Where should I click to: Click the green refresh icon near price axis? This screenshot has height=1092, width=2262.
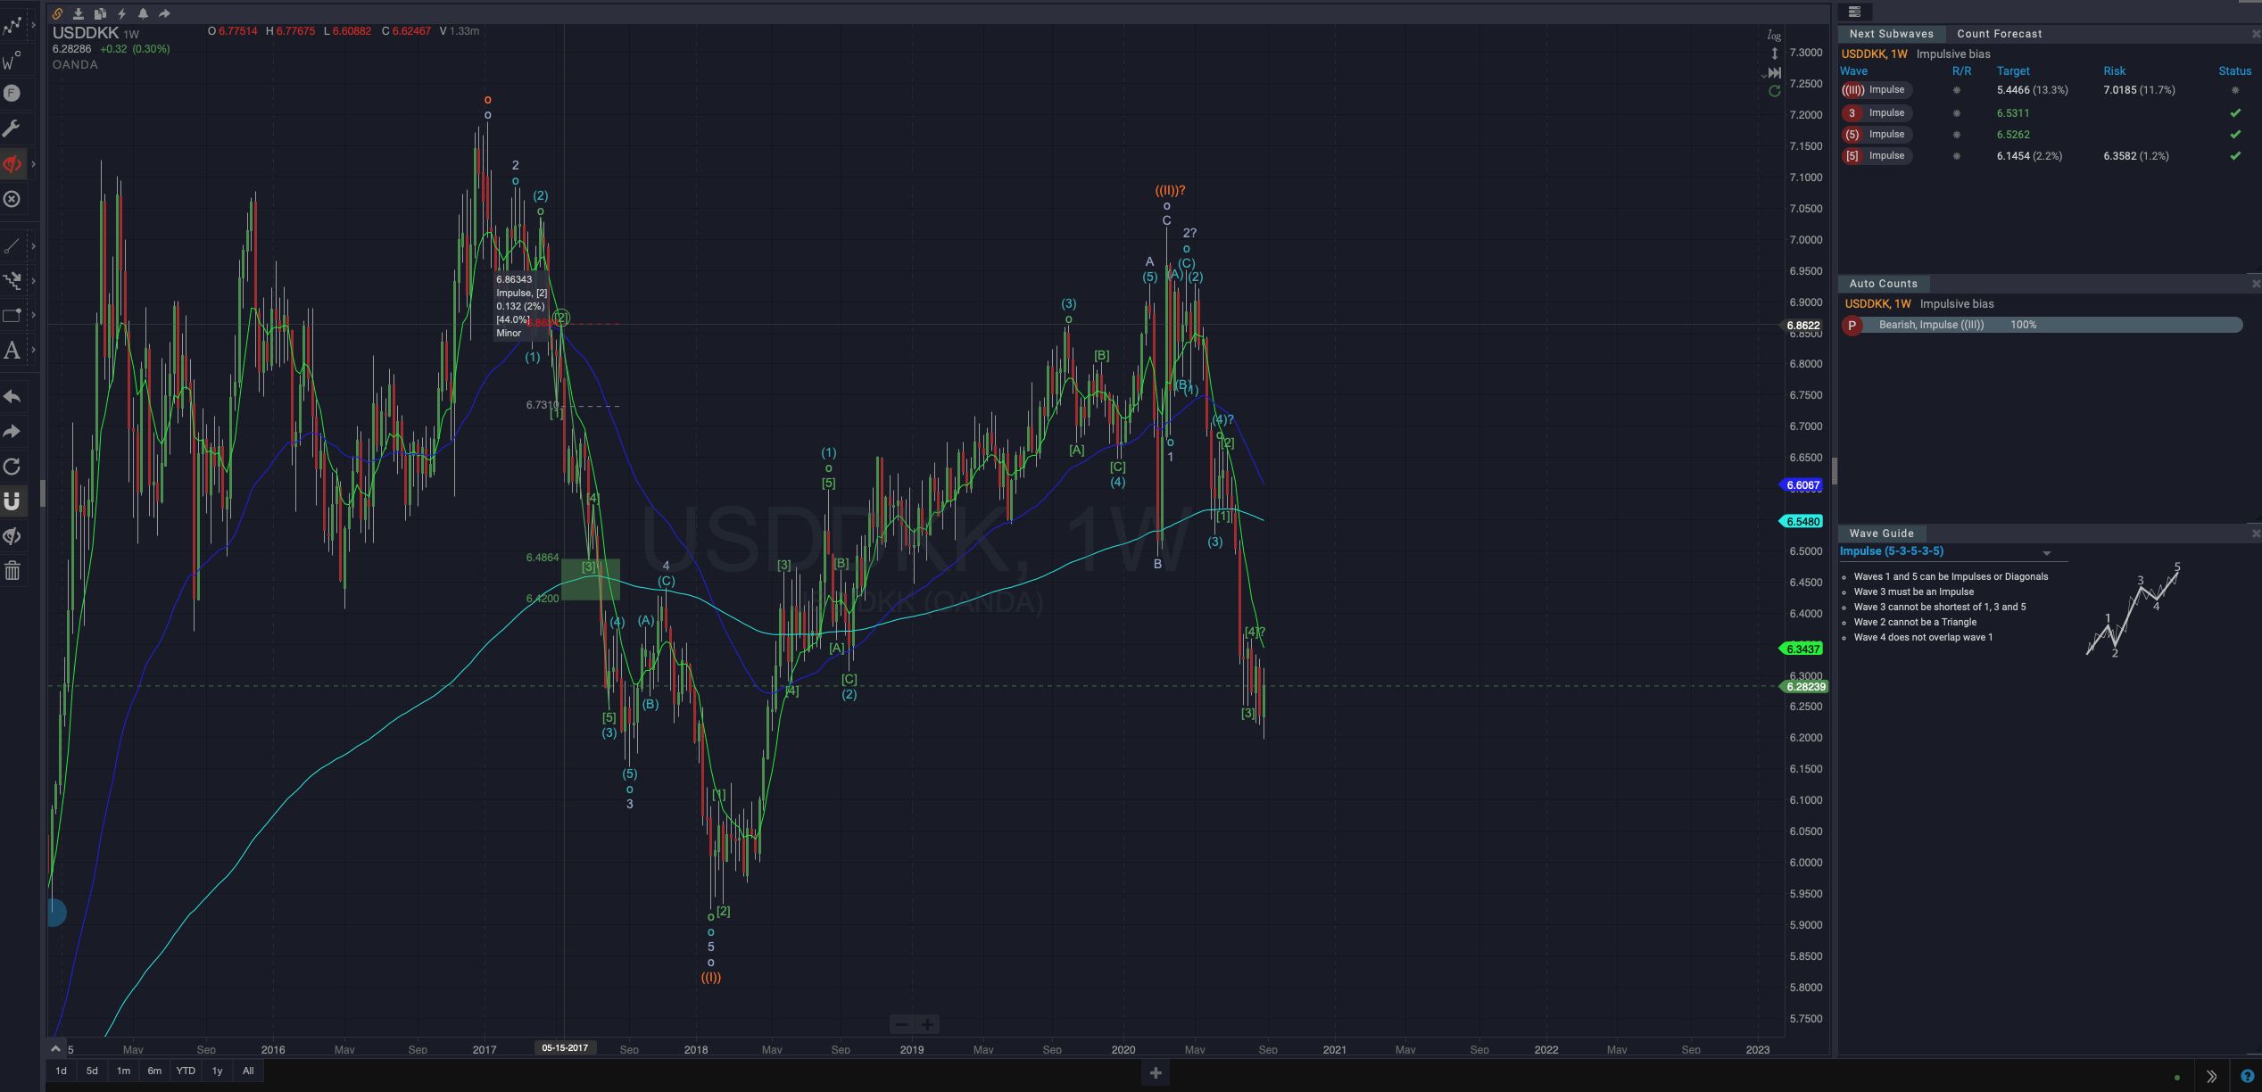(x=1774, y=91)
